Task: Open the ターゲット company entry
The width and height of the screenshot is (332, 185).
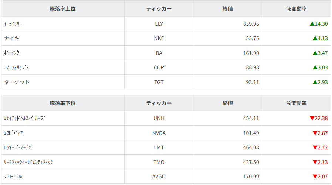Action: coord(17,82)
